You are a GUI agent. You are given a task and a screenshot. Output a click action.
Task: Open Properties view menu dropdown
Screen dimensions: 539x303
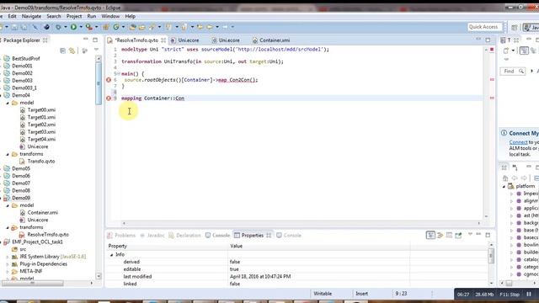(470, 234)
